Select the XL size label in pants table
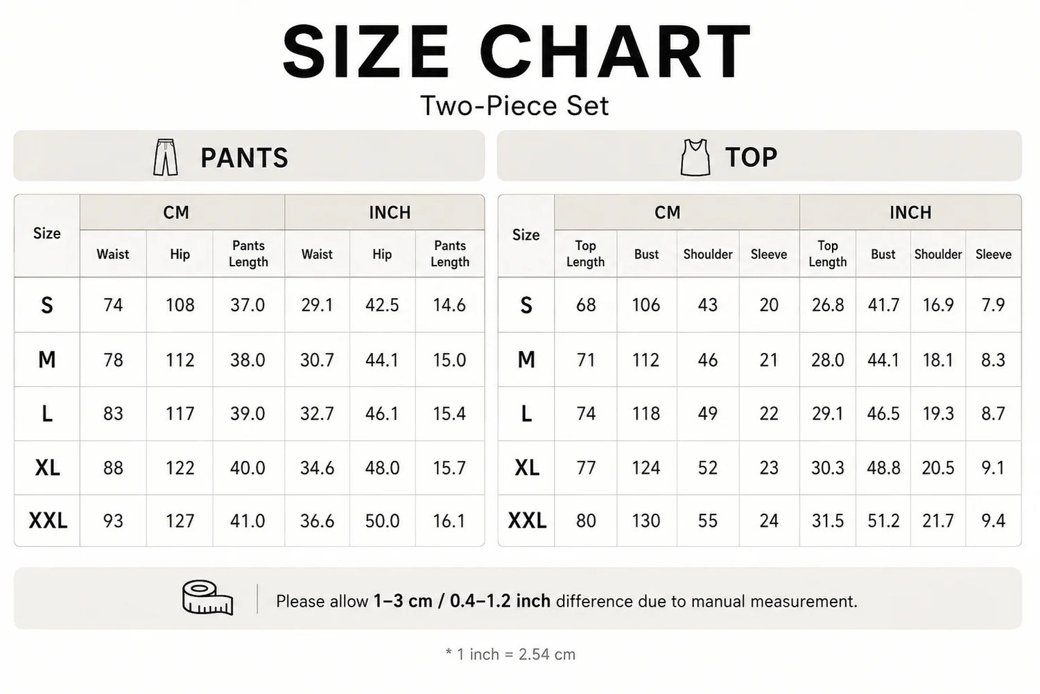 [47, 468]
